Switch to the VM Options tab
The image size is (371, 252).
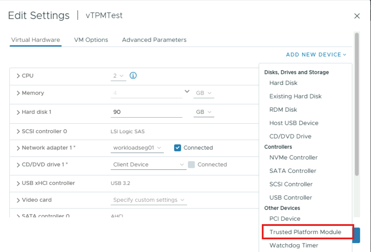91,40
